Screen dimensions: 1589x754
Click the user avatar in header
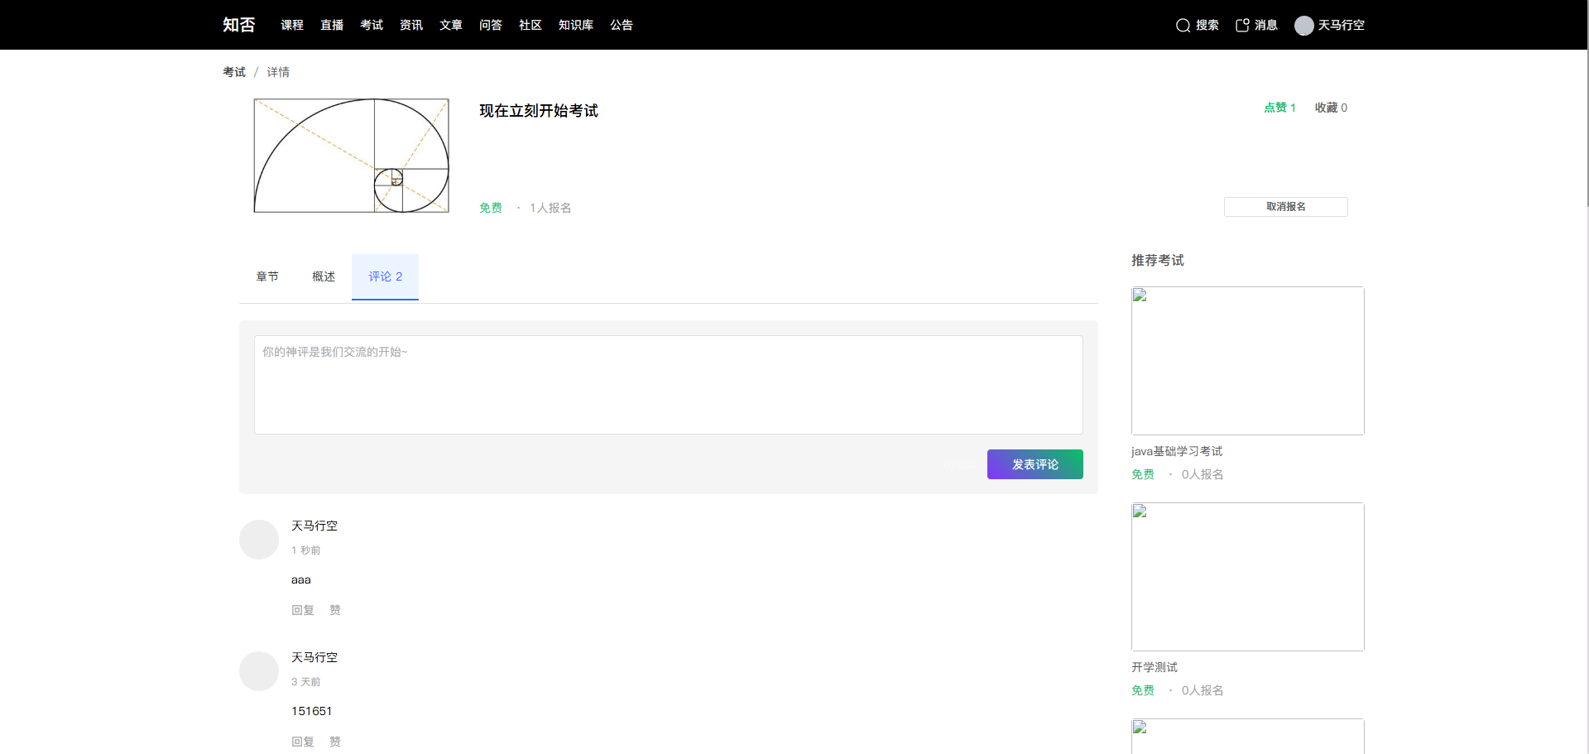pyautogui.click(x=1303, y=26)
